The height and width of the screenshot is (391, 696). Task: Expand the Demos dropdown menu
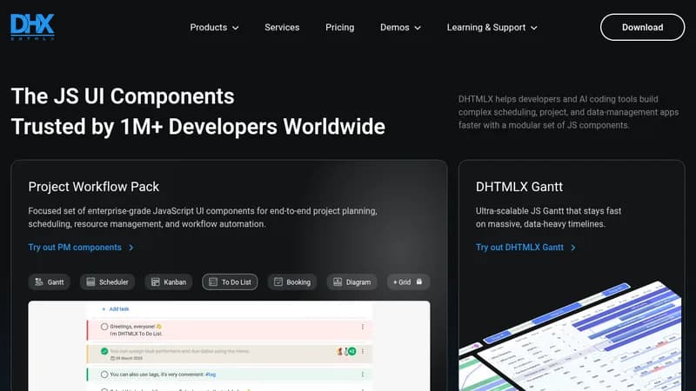400,28
